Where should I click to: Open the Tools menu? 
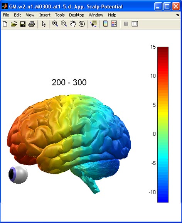(x=60, y=15)
